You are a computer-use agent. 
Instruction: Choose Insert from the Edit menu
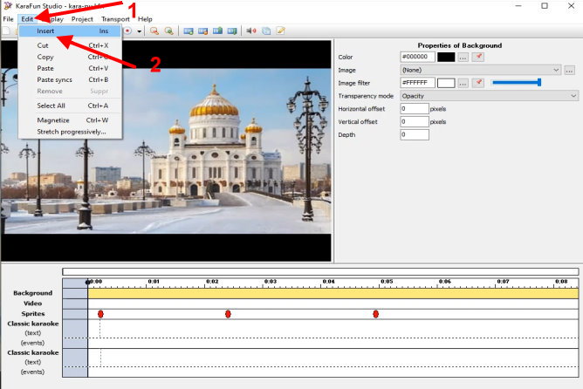pyautogui.click(x=46, y=31)
